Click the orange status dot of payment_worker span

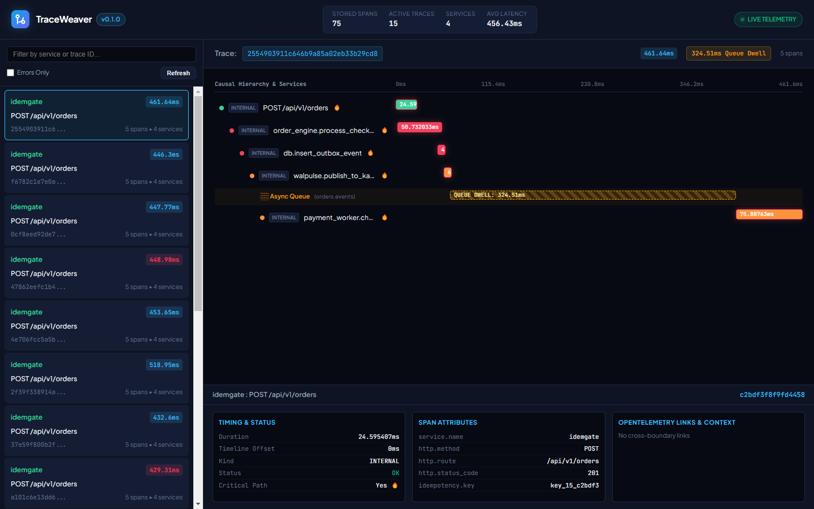point(262,218)
